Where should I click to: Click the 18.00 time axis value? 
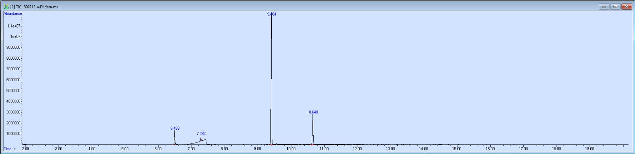[x=557, y=149]
